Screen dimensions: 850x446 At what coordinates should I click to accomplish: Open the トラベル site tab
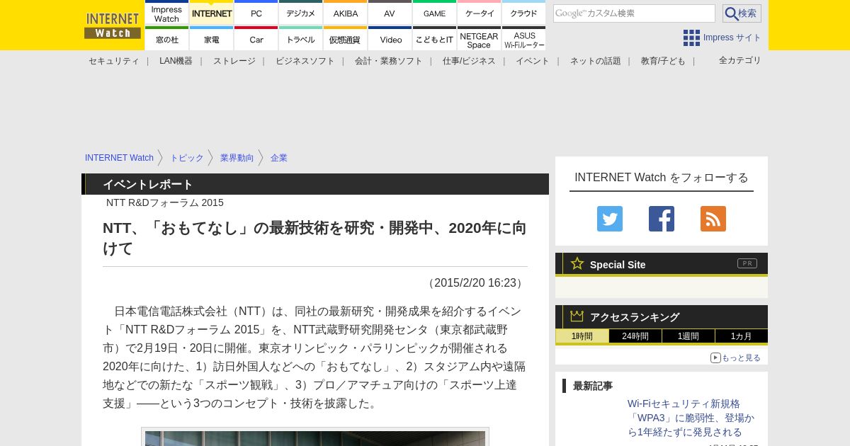coord(301,39)
